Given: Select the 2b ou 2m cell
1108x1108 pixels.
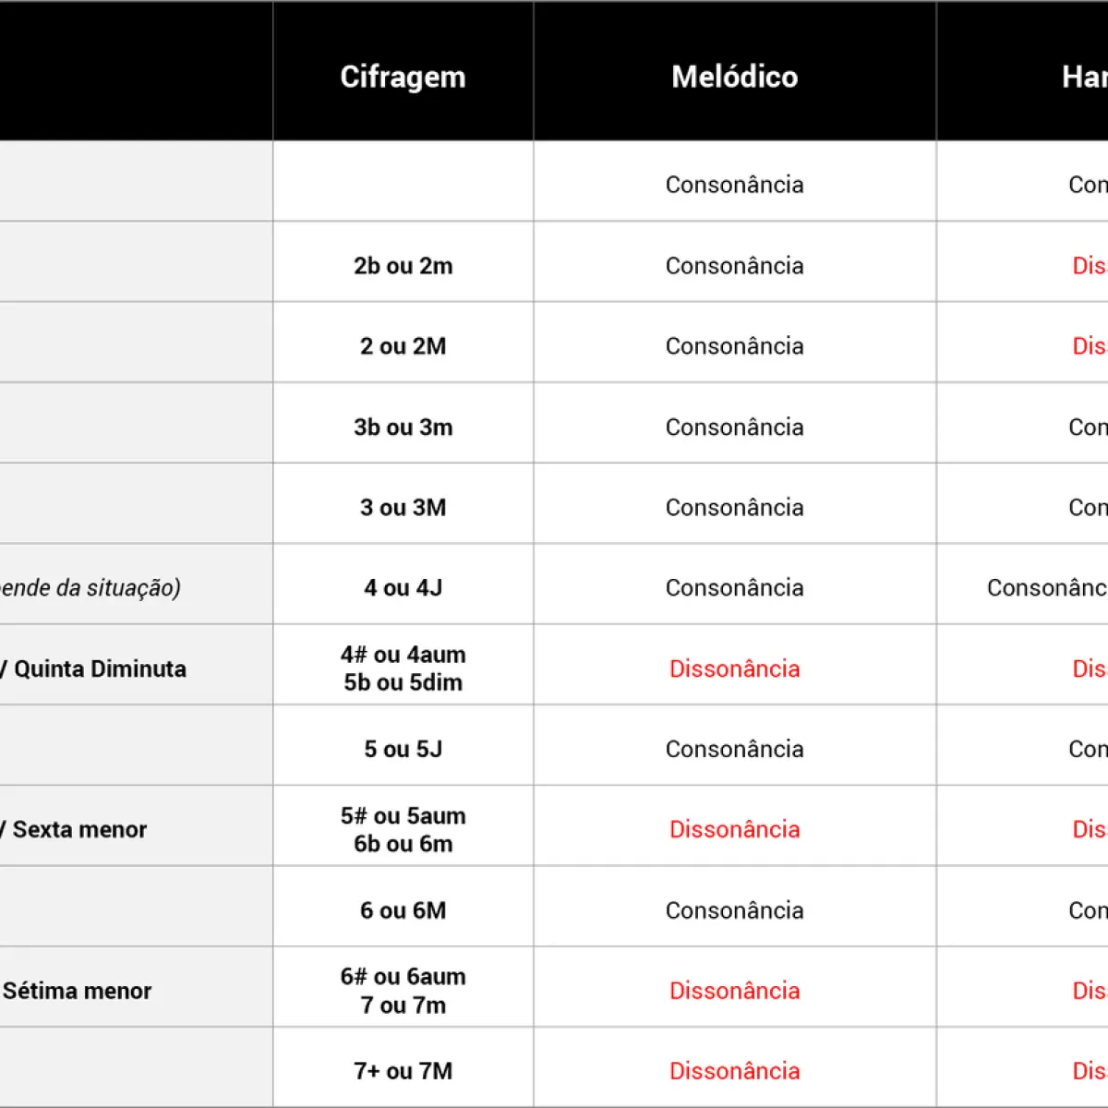Looking at the screenshot, I should coord(403,266).
